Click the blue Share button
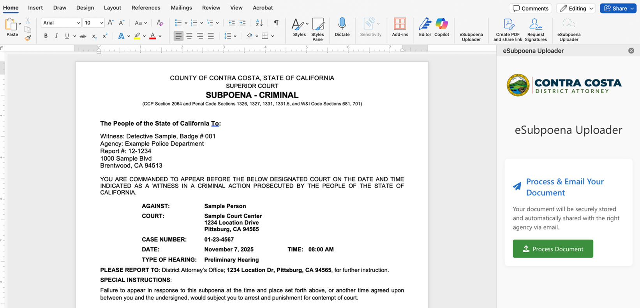This screenshot has width=640, height=308. pyautogui.click(x=618, y=8)
